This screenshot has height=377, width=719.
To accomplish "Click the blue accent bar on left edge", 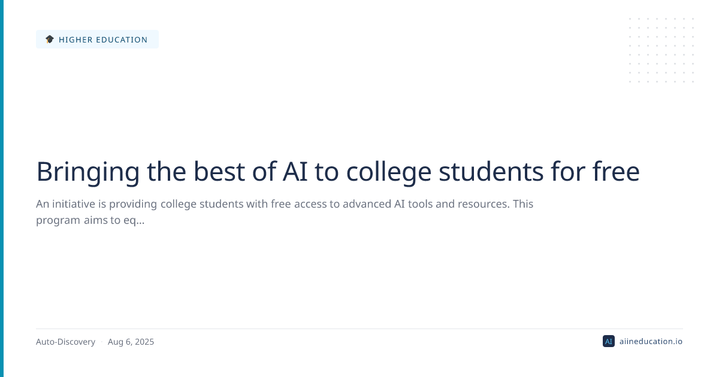I will [x=2, y=188].
